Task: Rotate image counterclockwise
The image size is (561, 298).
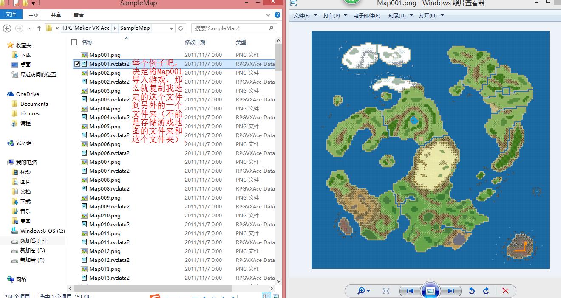Action: click(472, 291)
